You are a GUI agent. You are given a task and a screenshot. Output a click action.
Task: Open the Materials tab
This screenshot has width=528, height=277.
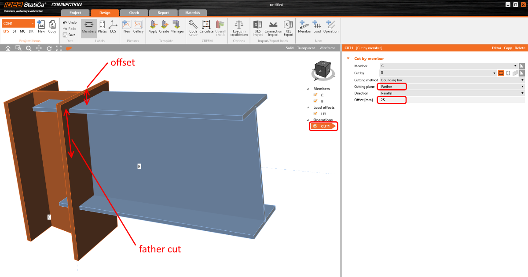pyautogui.click(x=192, y=13)
